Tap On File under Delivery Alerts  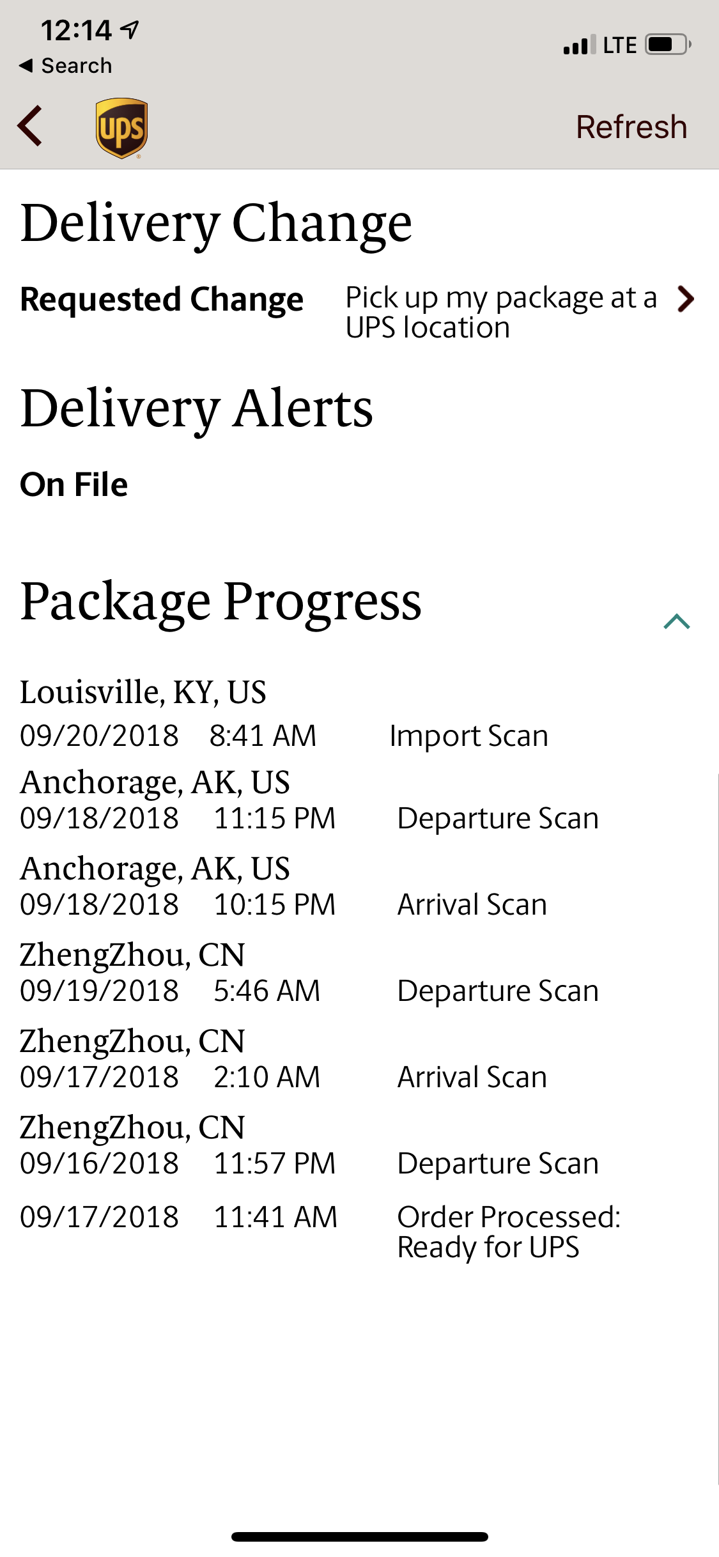point(74,484)
